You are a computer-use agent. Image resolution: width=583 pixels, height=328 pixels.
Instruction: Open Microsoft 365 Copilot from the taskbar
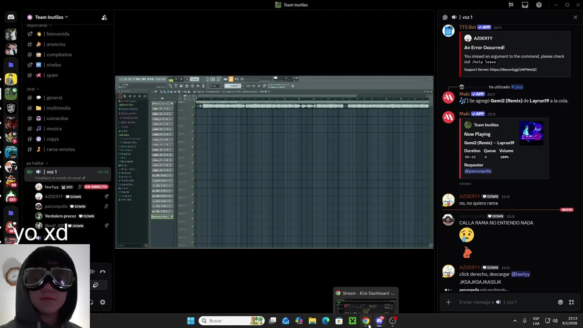click(299, 321)
